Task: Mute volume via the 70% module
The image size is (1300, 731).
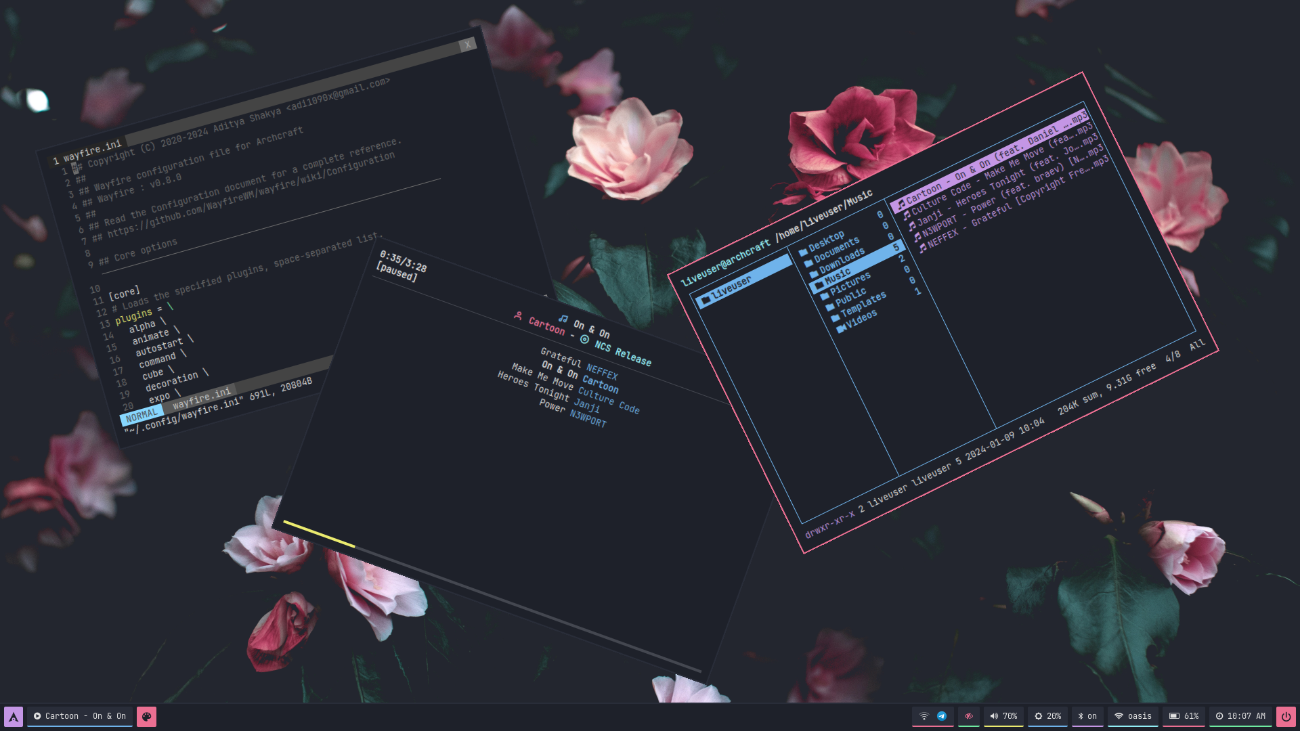Action: [1003, 716]
